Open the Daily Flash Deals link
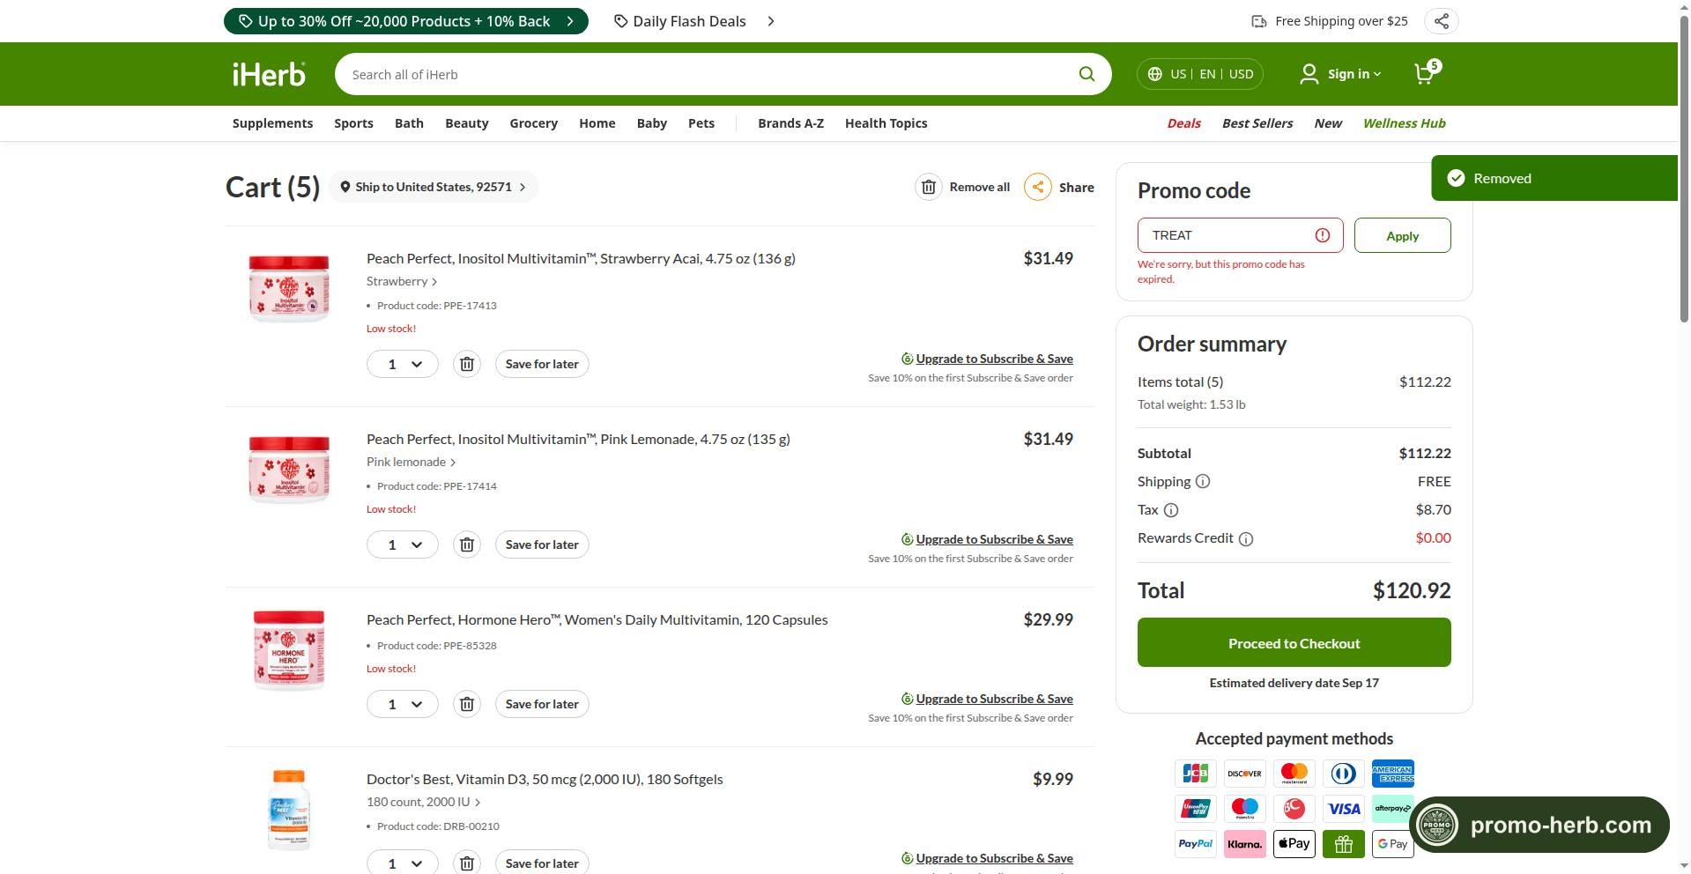Screen dimensions: 1691x874 [x=694, y=21]
